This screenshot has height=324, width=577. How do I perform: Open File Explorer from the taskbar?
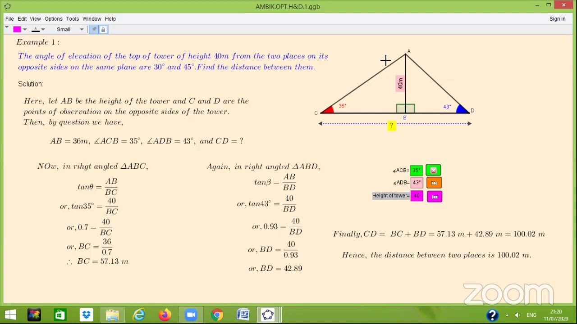[112, 315]
